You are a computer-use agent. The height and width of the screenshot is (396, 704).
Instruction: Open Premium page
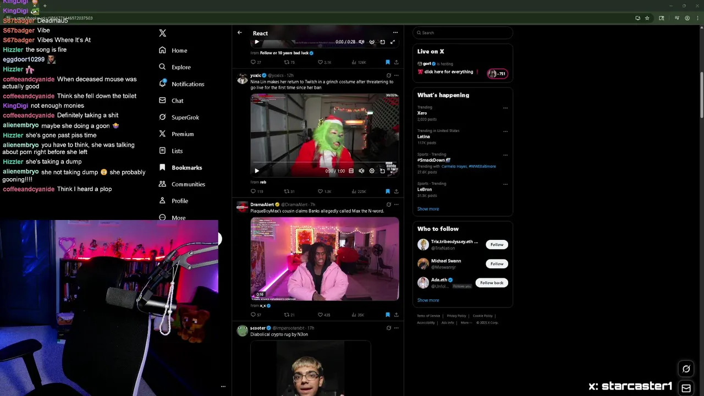point(176,134)
